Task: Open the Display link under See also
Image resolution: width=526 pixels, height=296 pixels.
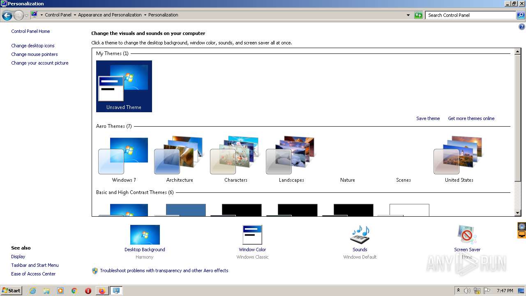Action: click(x=18, y=257)
